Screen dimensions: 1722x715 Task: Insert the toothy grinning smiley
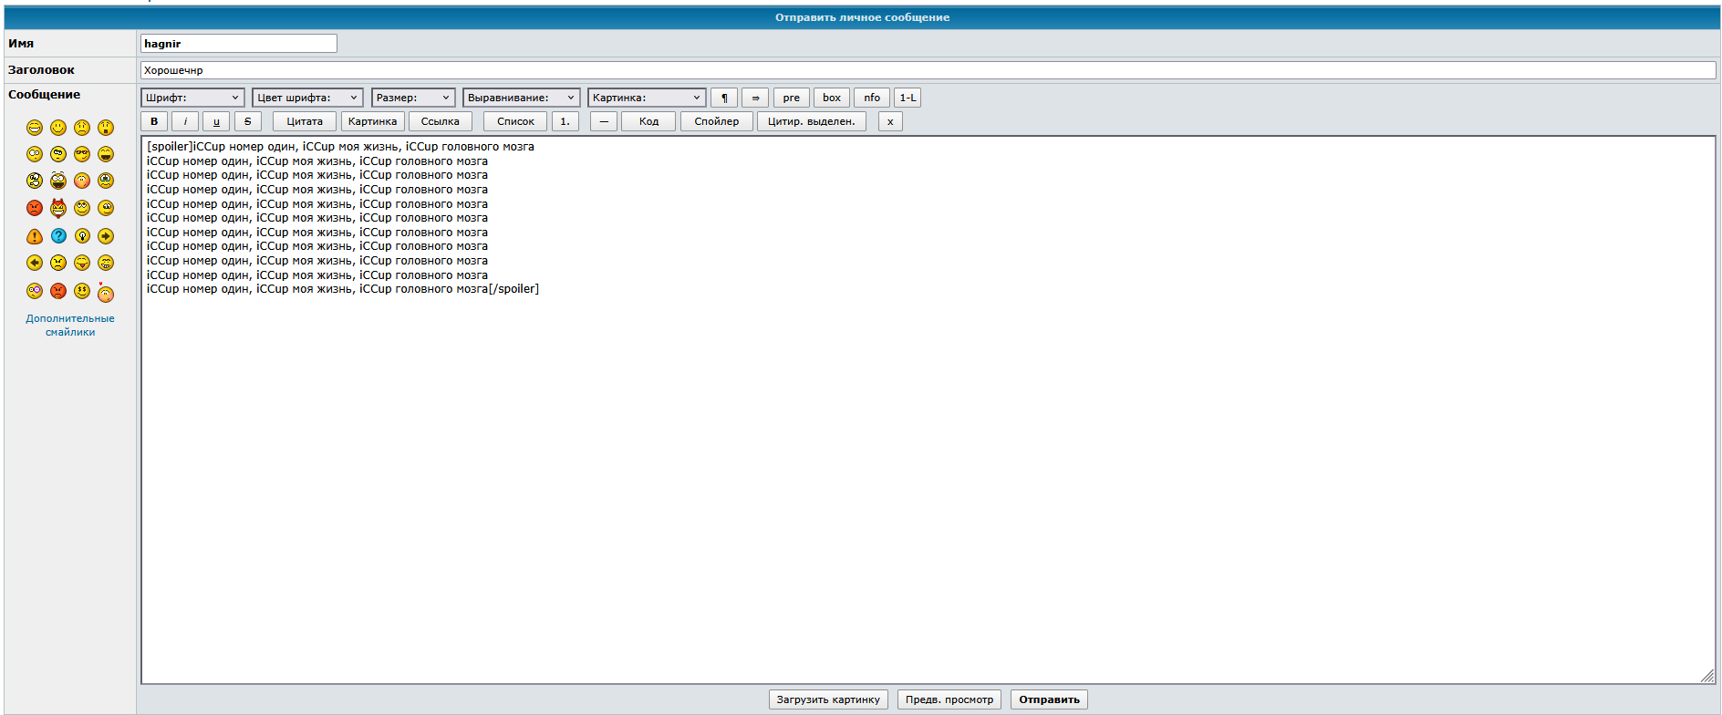click(x=106, y=263)
